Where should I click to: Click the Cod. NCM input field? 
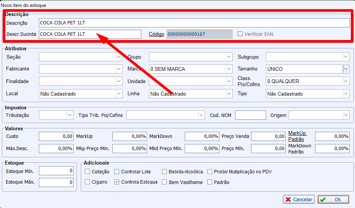tap(251, 115)
